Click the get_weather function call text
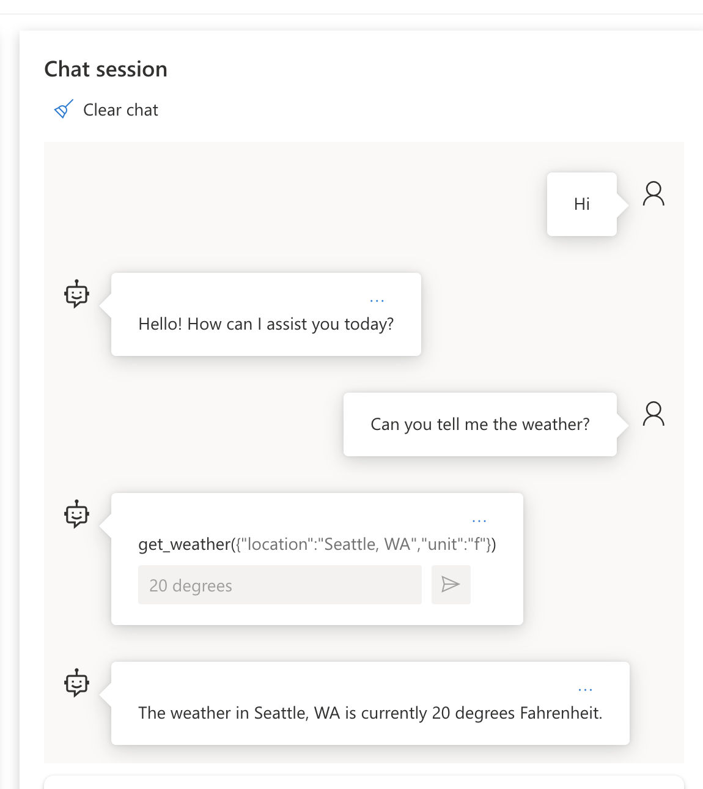This screenshot has height=789, width=703. point(317,544)
